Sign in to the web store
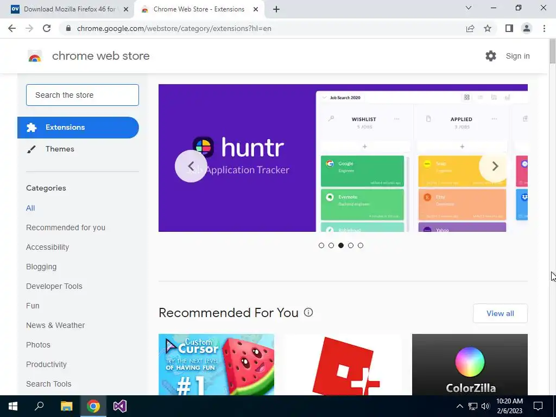Image resolution: width=556 pixels, height=417 pixels. click(x=517, y=56)
